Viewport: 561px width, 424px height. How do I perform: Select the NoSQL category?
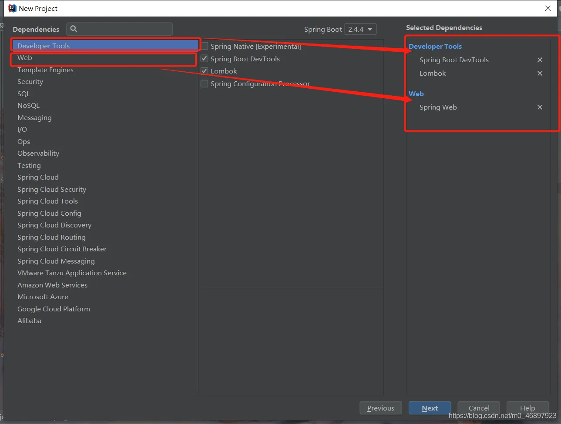click(x=105, y=106)
